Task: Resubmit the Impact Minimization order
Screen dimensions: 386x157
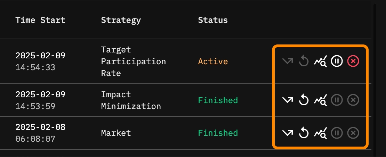Action: click(304, 100)
